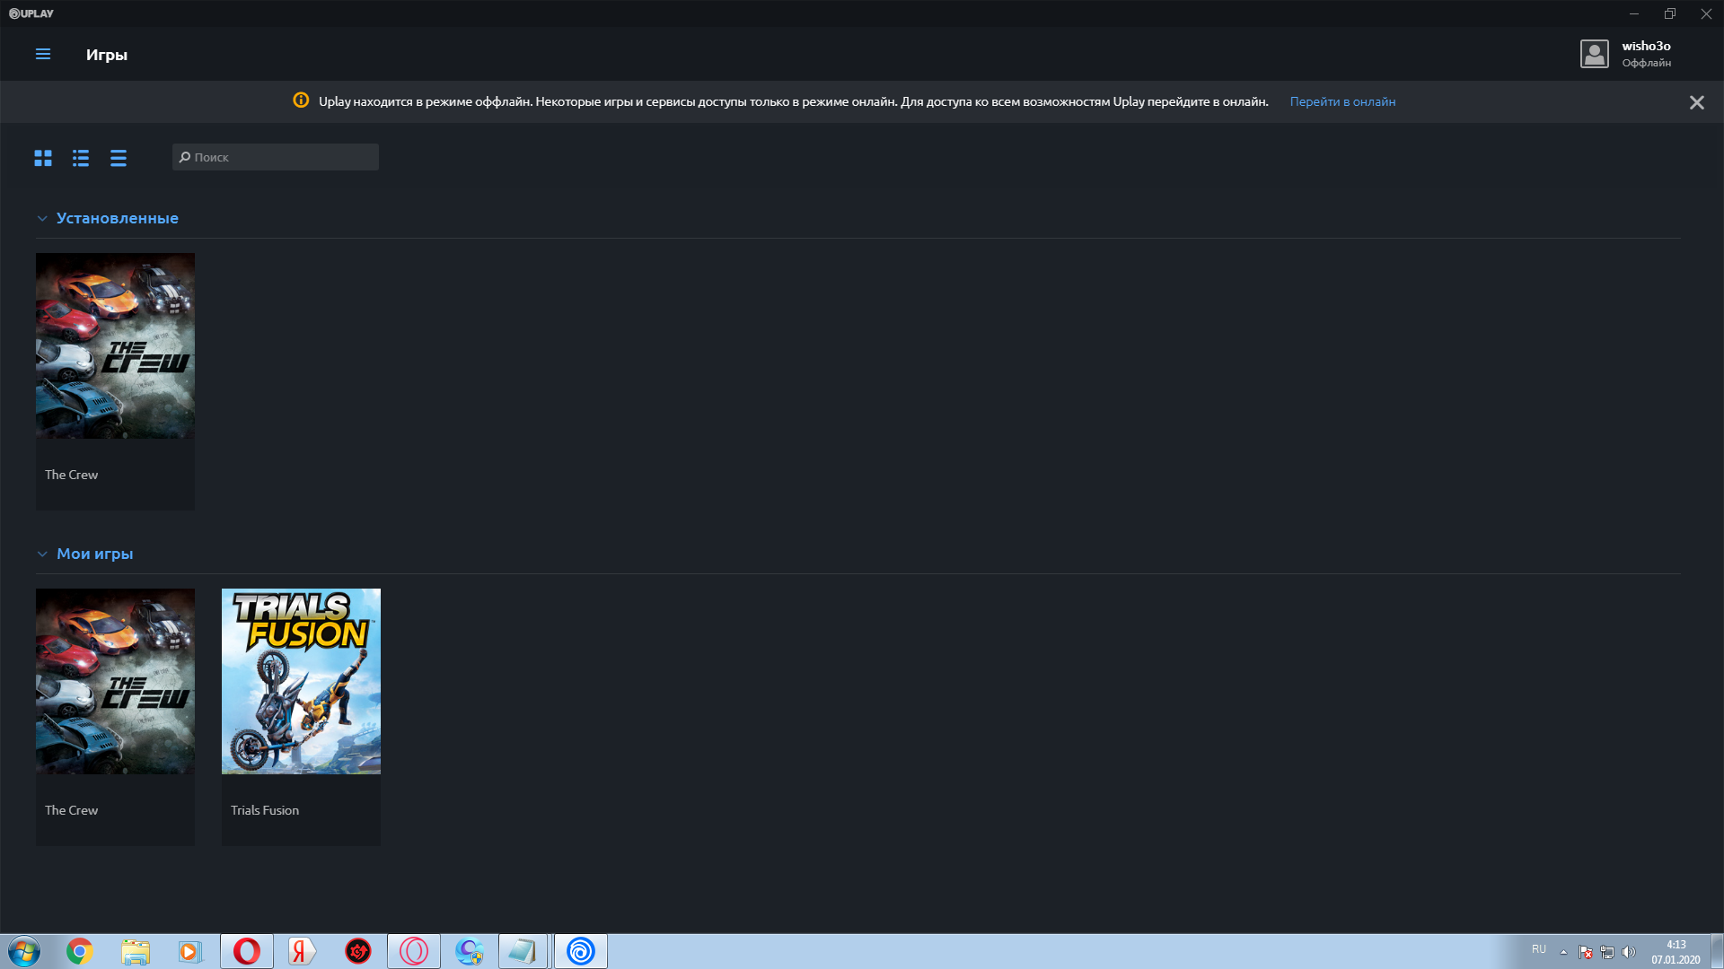Open the network tray icon
This screenshot has width=1724, height=969.
click(x=1607, y=952)
